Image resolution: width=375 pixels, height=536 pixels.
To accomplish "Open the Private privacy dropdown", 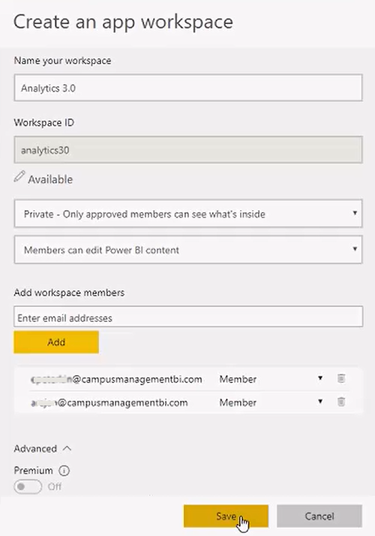I will 188,214.
